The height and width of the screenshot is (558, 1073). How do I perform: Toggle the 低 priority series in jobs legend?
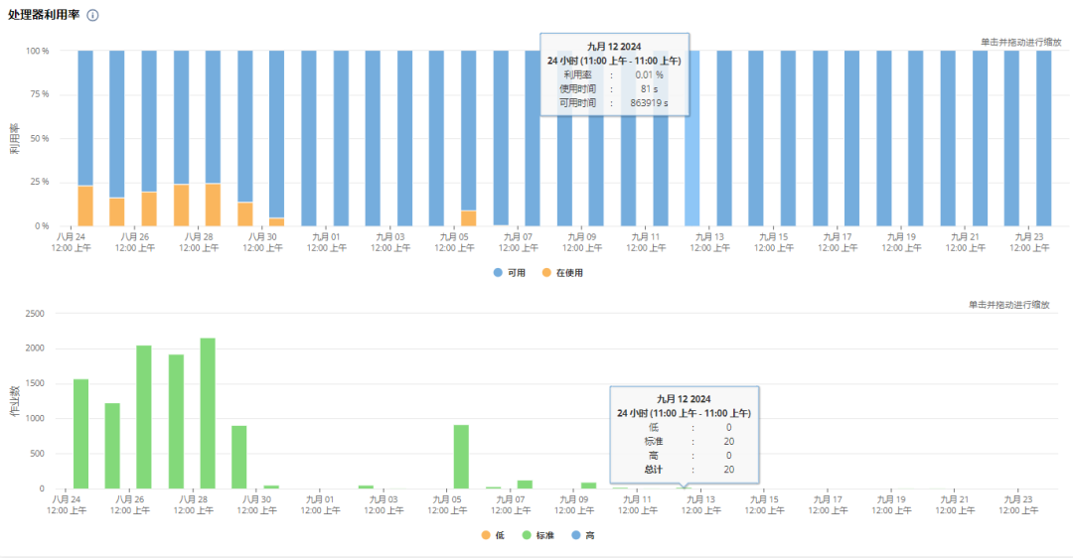(x=494, y=535)
